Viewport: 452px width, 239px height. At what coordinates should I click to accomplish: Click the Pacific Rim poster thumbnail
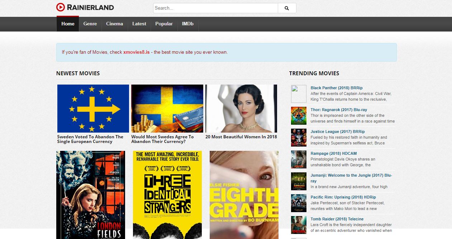click(299, 203)
